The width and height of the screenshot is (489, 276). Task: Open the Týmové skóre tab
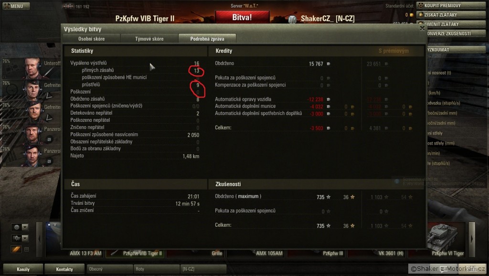pos(149,39)
